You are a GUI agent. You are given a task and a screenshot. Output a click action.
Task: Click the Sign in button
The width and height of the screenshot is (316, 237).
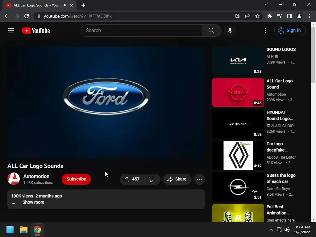[x=290, y=31]
